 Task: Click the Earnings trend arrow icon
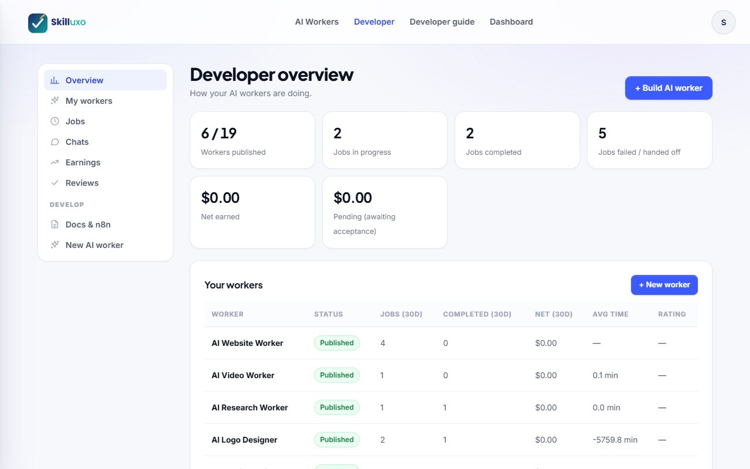click(x=54, y=162)
